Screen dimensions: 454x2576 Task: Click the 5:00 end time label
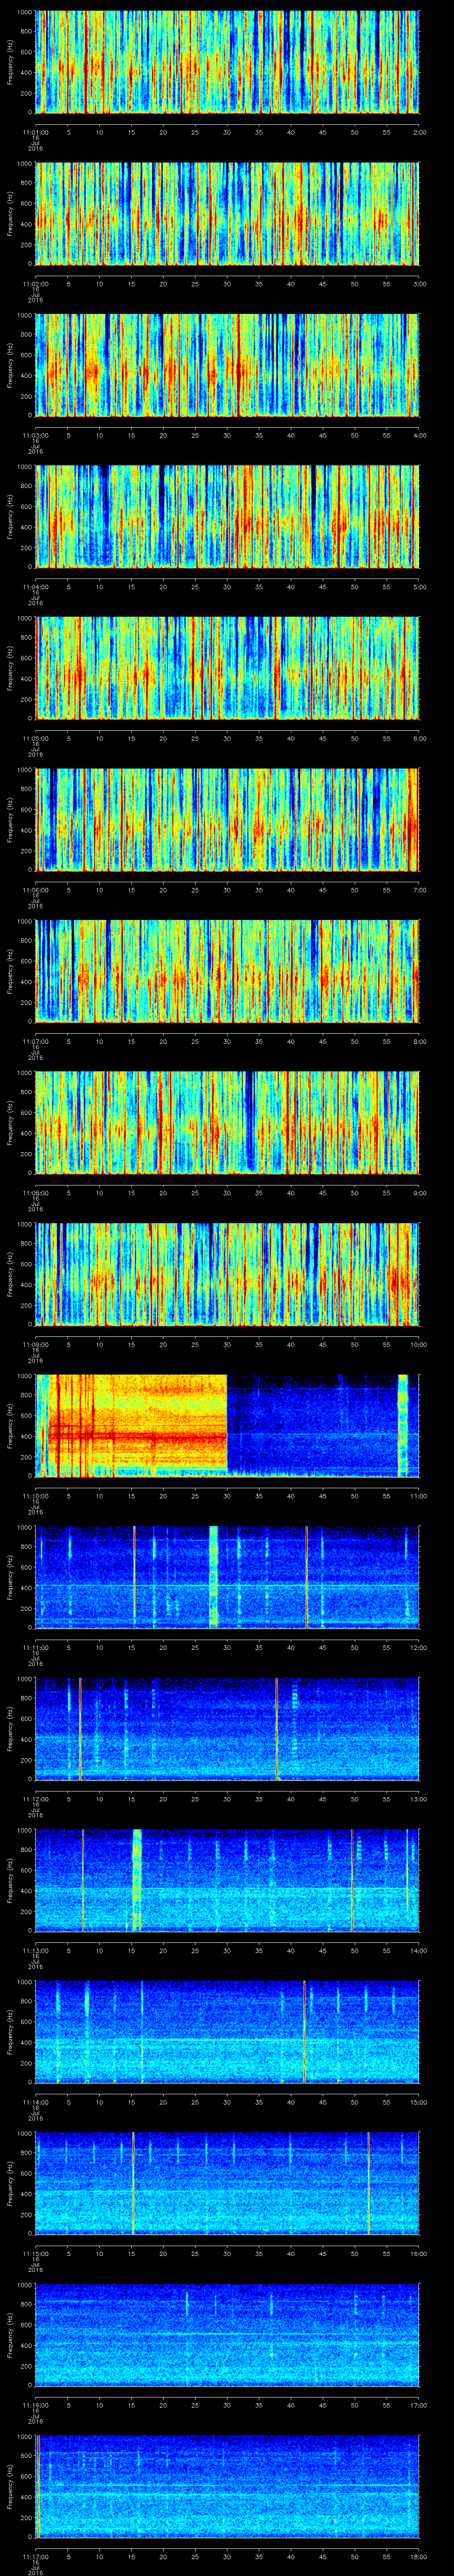point(420,587)
